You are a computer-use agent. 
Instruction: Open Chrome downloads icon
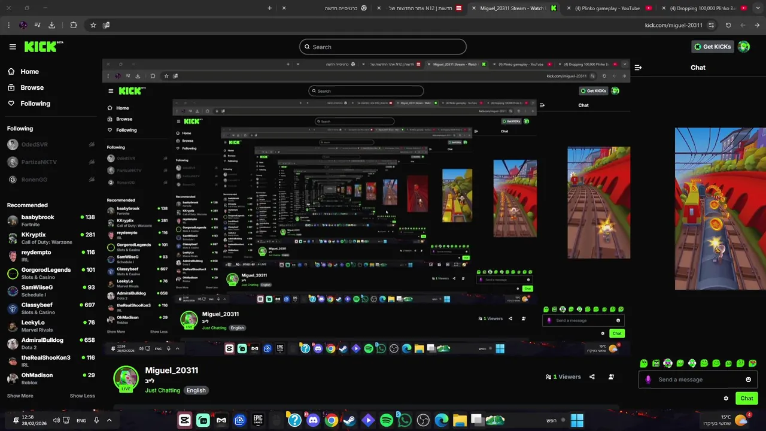[x=51, y=25]
